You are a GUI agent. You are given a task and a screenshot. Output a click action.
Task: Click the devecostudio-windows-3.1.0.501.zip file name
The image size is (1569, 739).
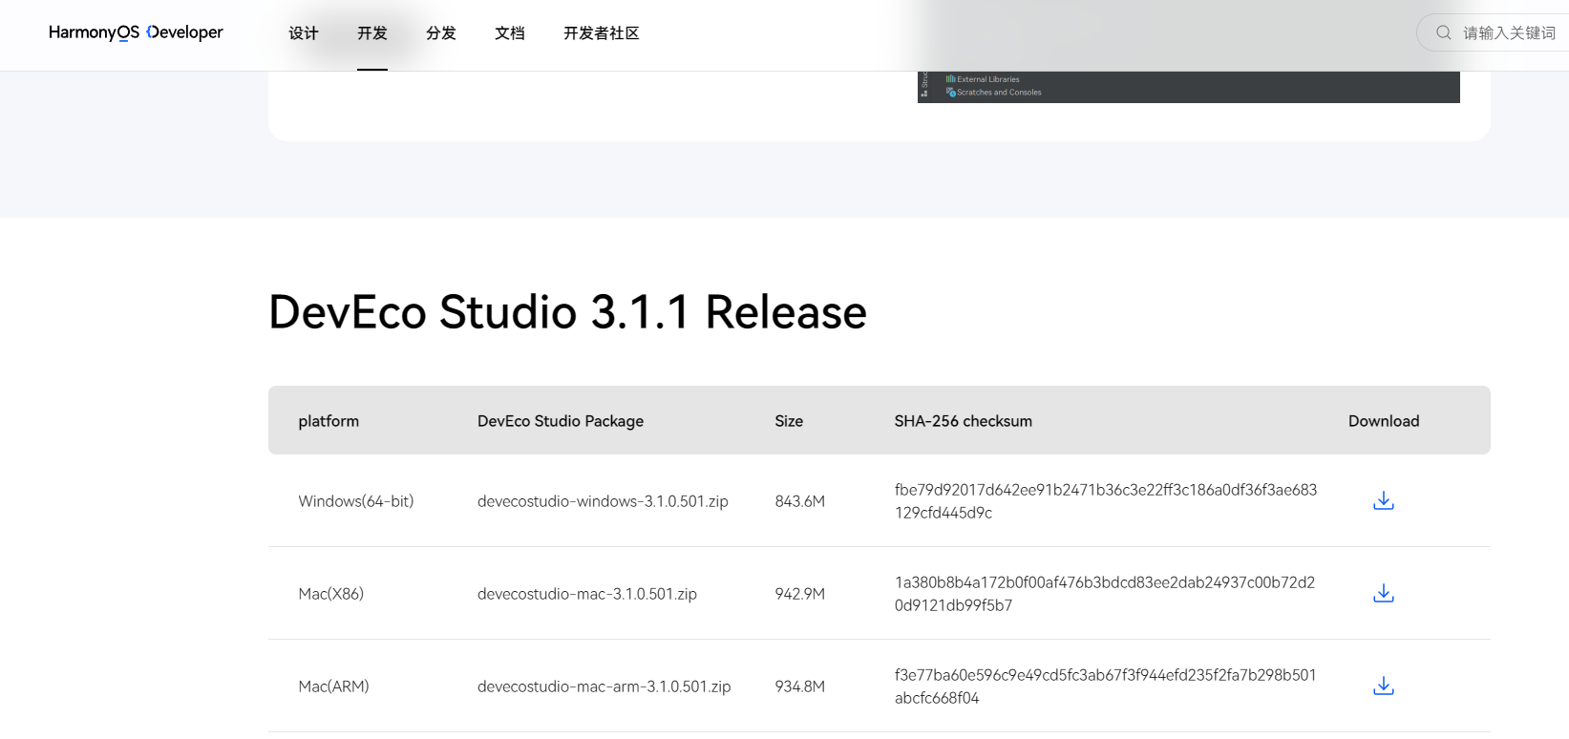(603, 501)
